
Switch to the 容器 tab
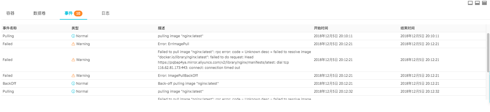[x=10, y=13]
